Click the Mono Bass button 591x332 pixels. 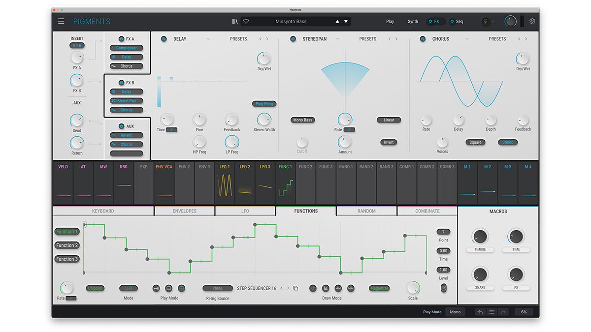tap(303, 120)
